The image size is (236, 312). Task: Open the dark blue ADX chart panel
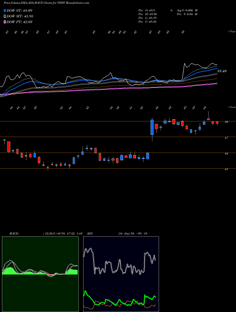121,274
